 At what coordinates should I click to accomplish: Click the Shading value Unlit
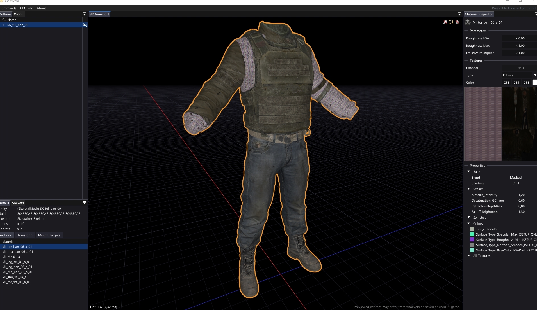click(x=516, y=183)
